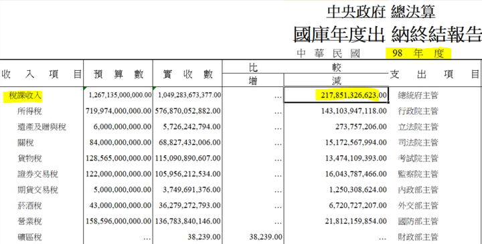Select actual receipts cell 576,870,052,882.00
This screenshot has width=482, height=244.
click(188, 111)
